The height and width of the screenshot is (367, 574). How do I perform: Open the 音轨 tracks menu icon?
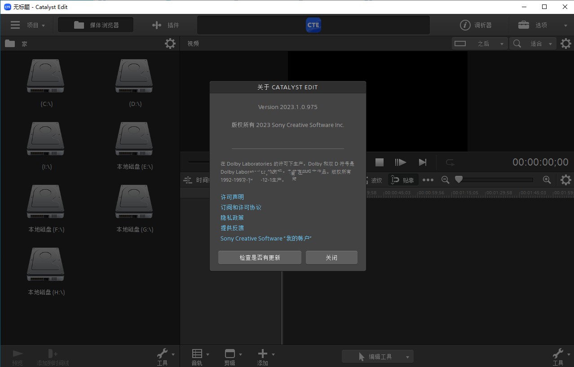(x=197, y=354)
